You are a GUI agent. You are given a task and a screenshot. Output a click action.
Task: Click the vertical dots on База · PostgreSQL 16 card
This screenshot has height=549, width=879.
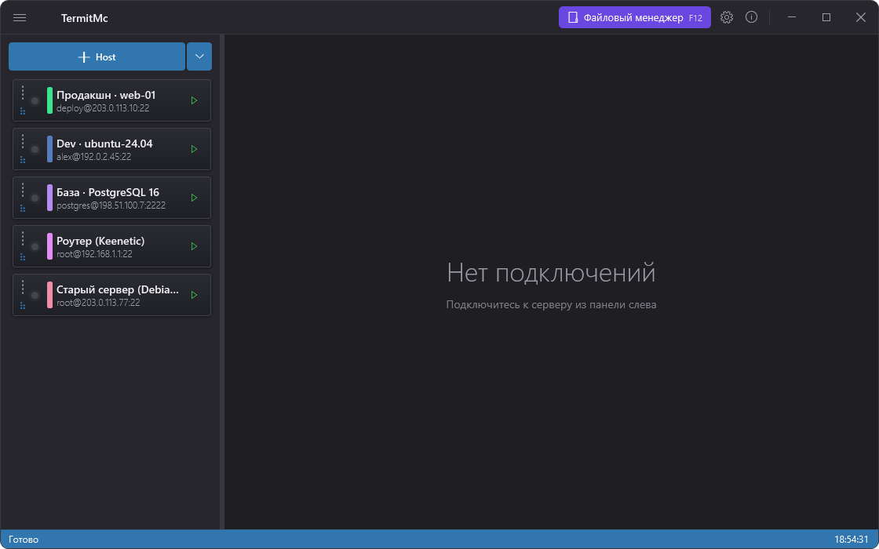(x=23, y=190)
